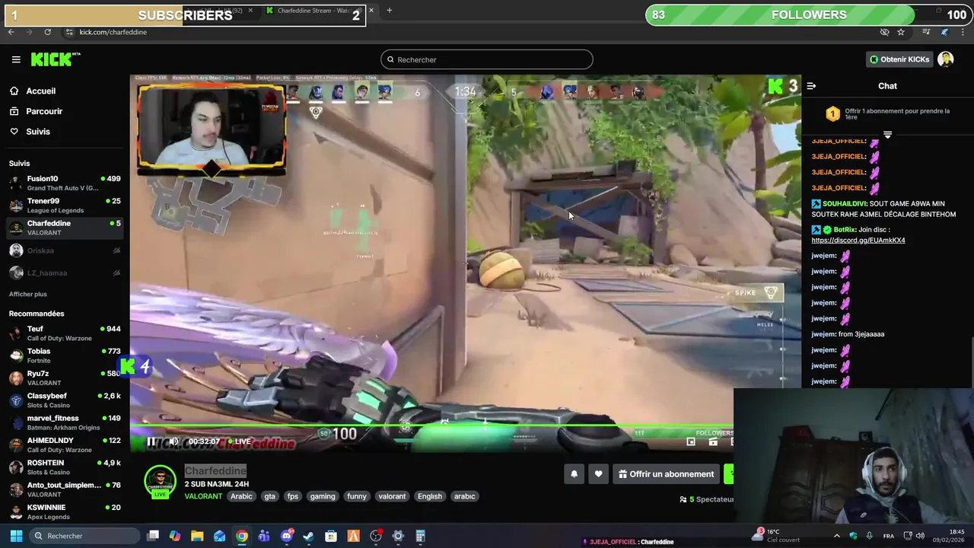This screenshot has height=548, width=974.
Task: Open KSWINNIIE recommended channel
Action: [65, 512]
